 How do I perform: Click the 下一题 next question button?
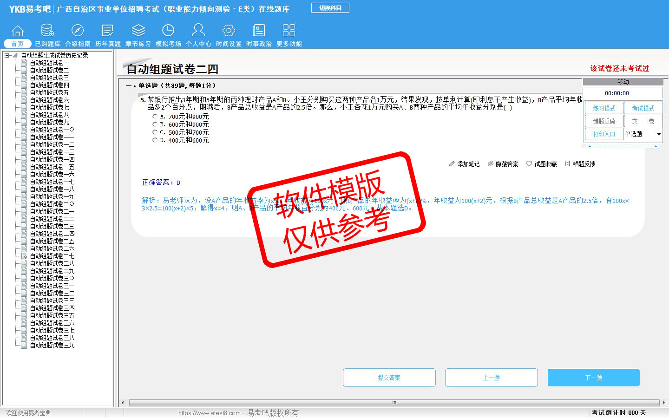coord(593,378)
